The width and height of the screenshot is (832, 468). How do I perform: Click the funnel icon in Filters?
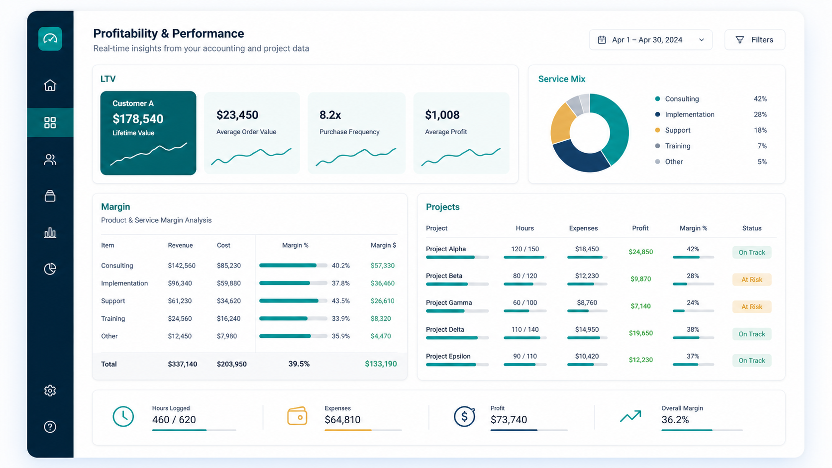tap(740, 40)
